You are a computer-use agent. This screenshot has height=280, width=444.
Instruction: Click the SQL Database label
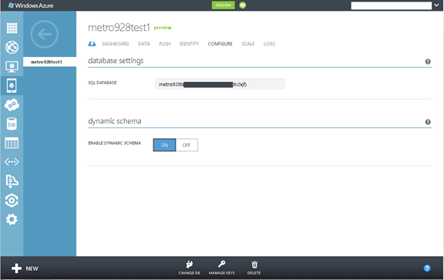tap(103, 83)
